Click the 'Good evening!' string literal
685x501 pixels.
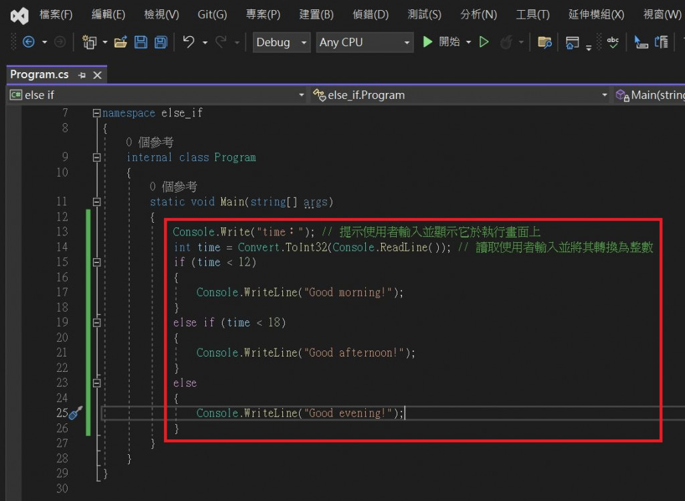click(x=348, y=413)
